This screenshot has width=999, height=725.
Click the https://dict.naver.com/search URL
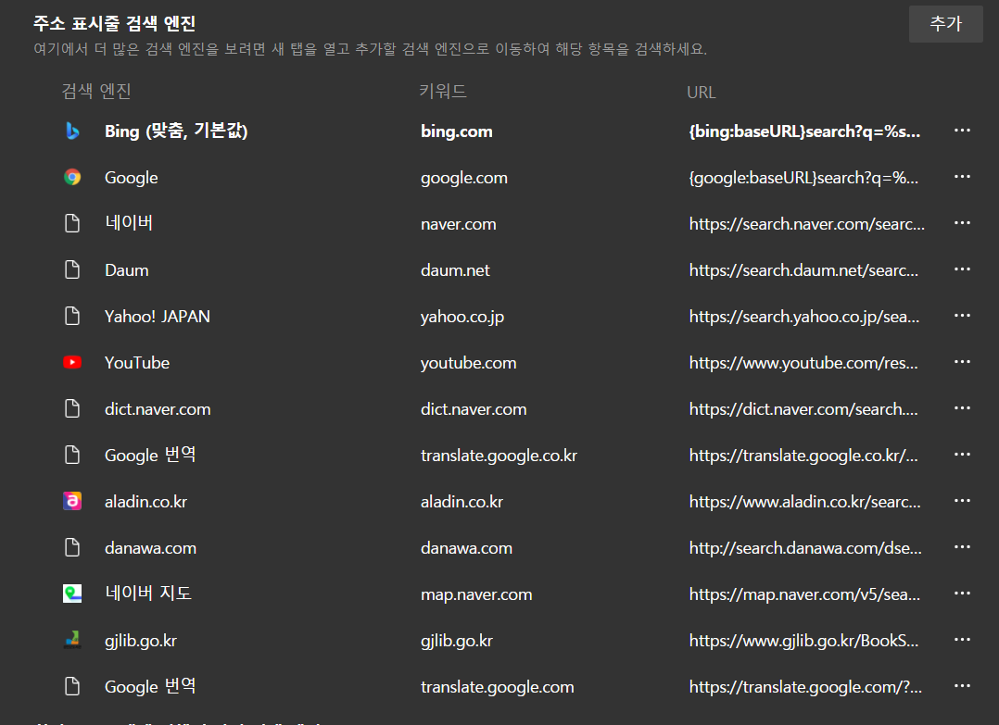[x=803, y=409]
